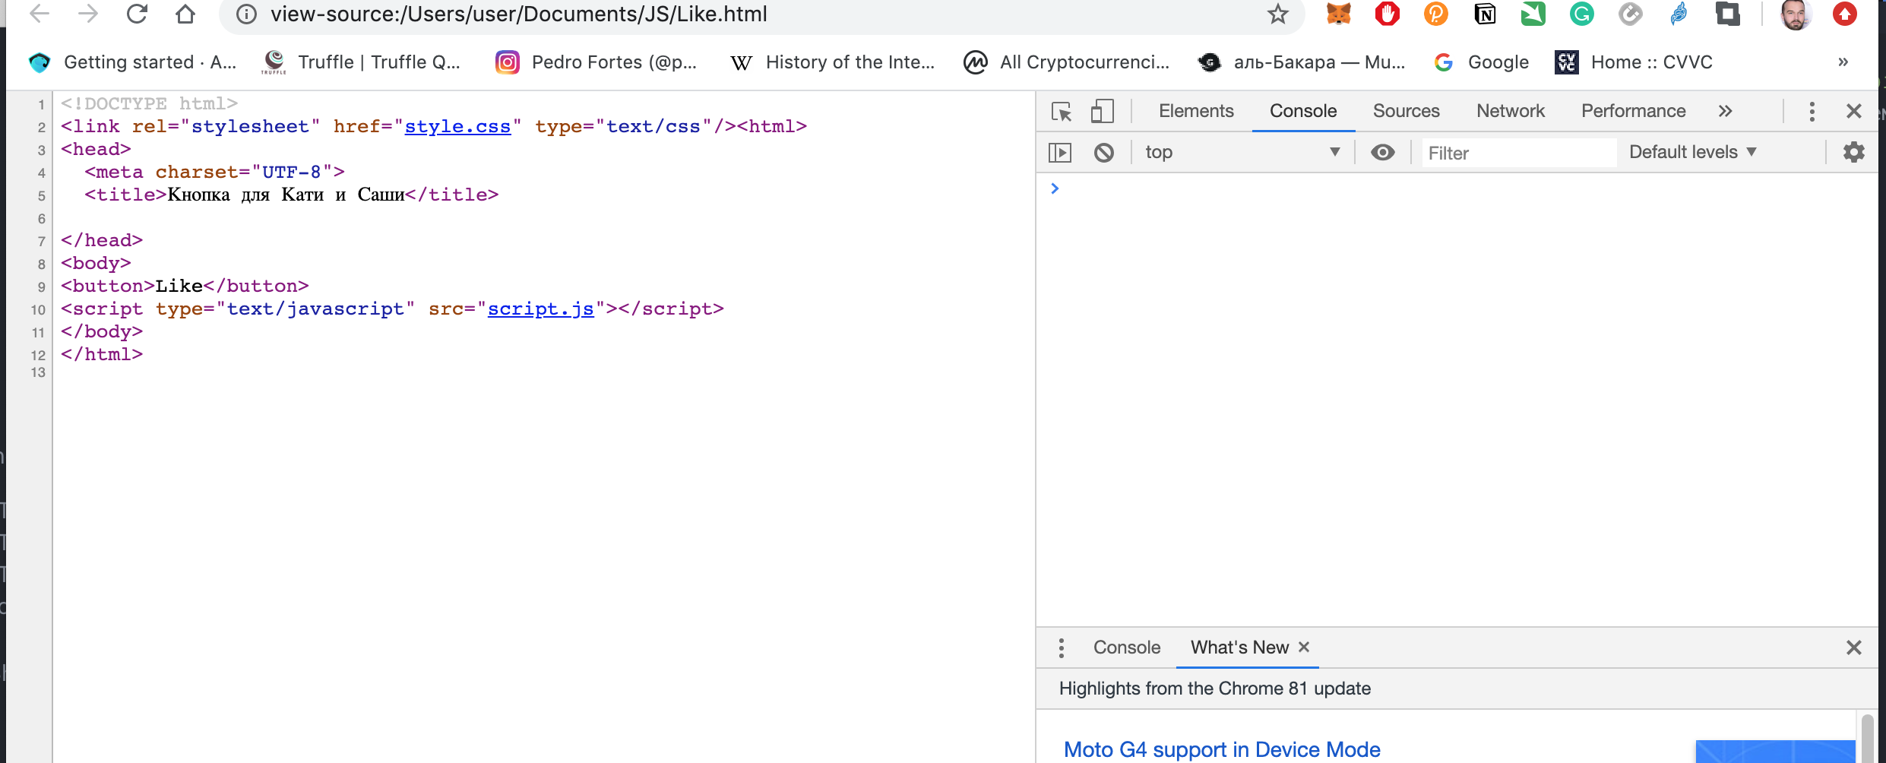Image resolution: width=1886 pixels, height=763 pixels.
Task: View site information icon in the address bar
Action: 246,14
